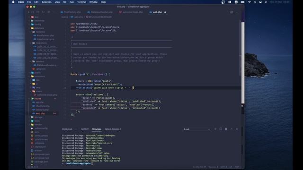
Task: Open the Apple menu
Action: pyautogui.click(x=13, y=2)
